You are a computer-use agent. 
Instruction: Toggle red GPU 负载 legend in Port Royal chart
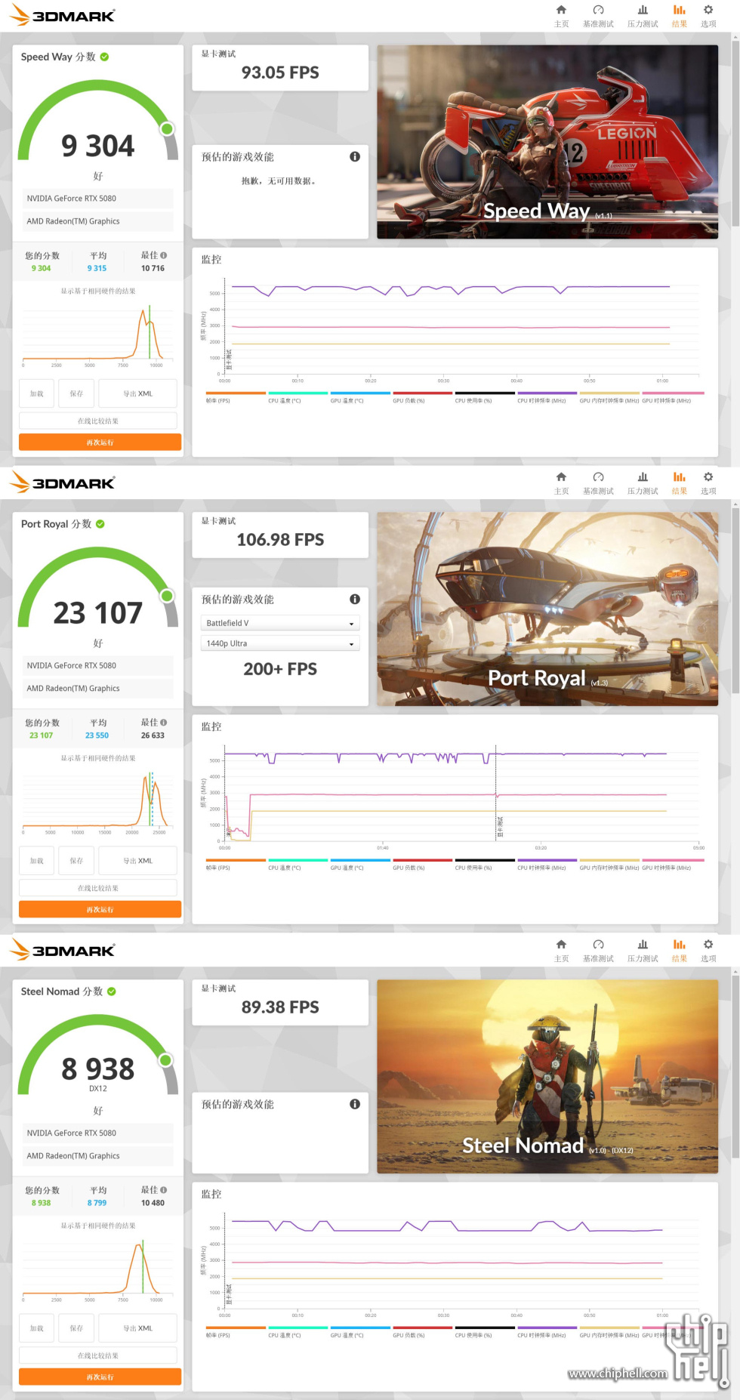(422, 865)
